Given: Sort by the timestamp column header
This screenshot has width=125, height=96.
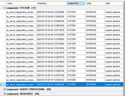Looking at the screenshot, I should 51,3.
